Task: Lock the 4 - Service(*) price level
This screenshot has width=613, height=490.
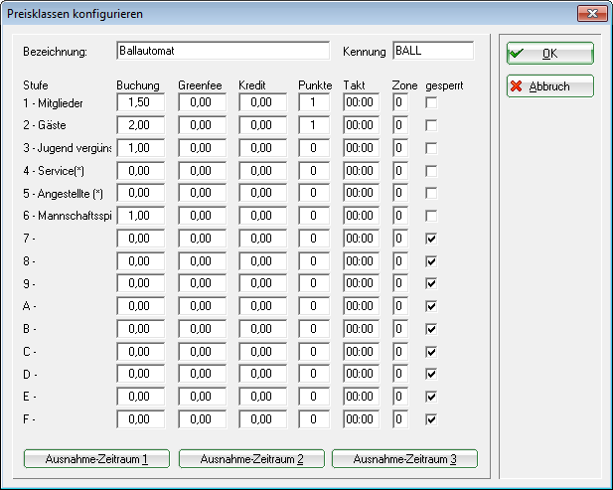Action: [x=429, y=170]
